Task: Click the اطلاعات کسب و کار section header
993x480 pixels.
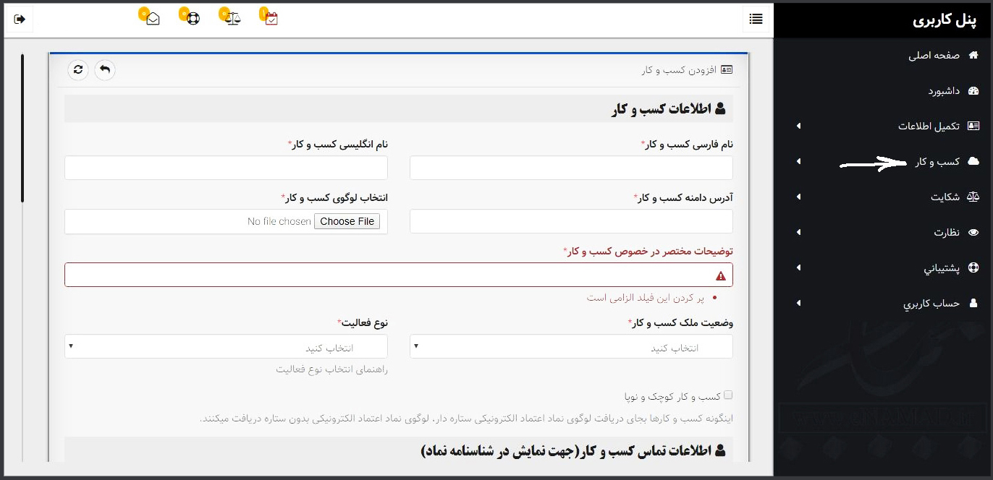Action: pos(399,109)
